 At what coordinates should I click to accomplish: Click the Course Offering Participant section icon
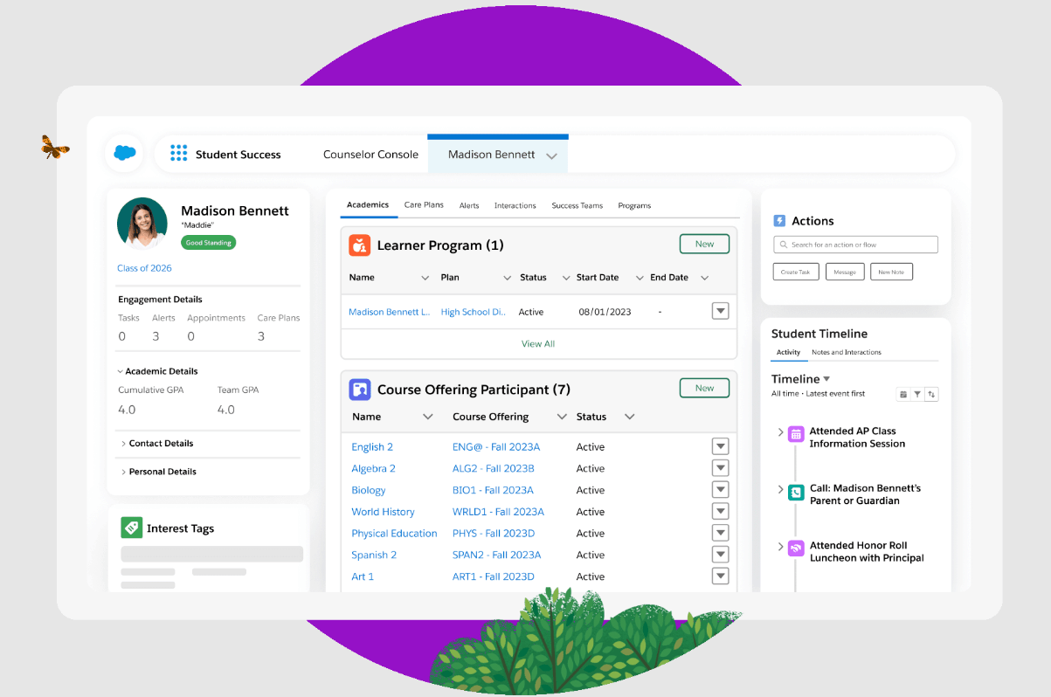pos(359,390)
